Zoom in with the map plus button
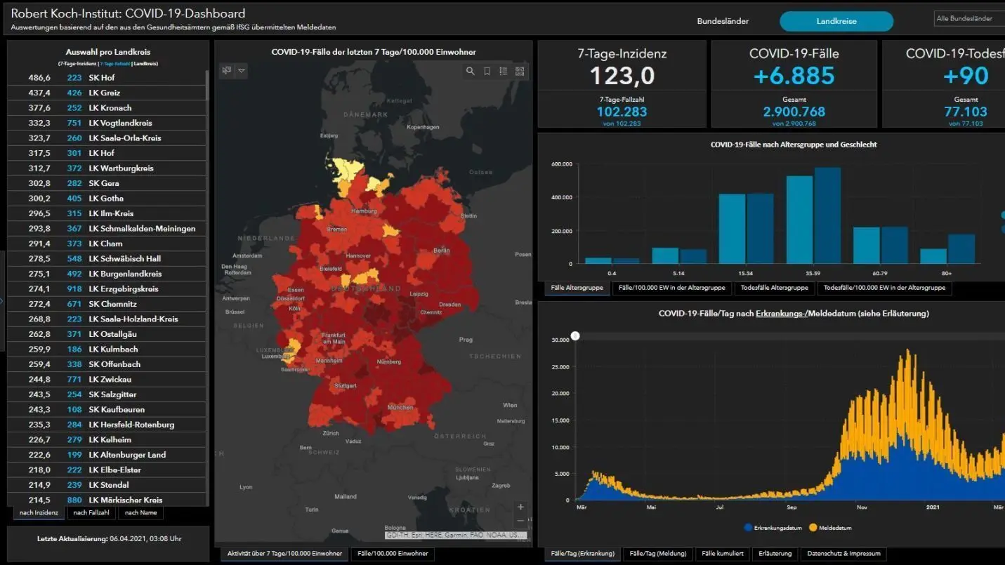The width and height of the screenshot is (1005, 565). [x=520, y=507]
